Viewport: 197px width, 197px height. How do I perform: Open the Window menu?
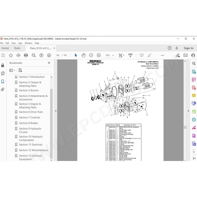tap(28, 43)
